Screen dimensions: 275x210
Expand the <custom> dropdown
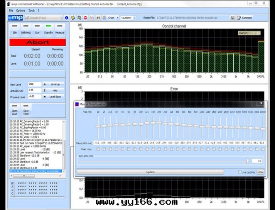(128, 18)
